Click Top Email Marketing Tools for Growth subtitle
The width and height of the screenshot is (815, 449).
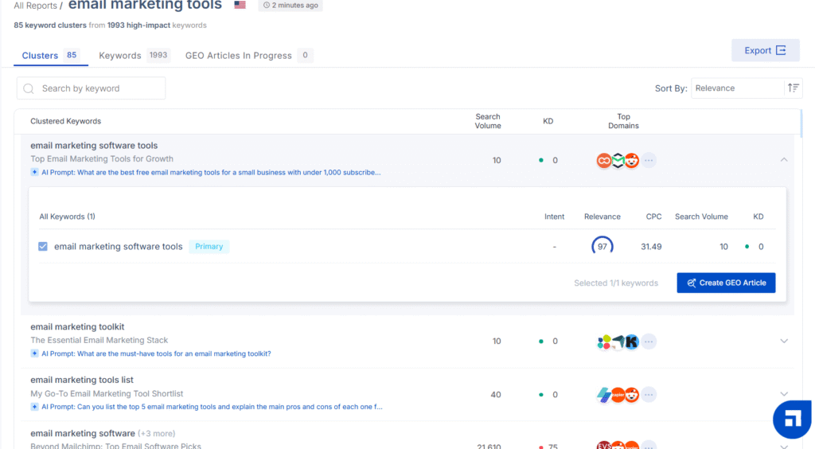102,159
